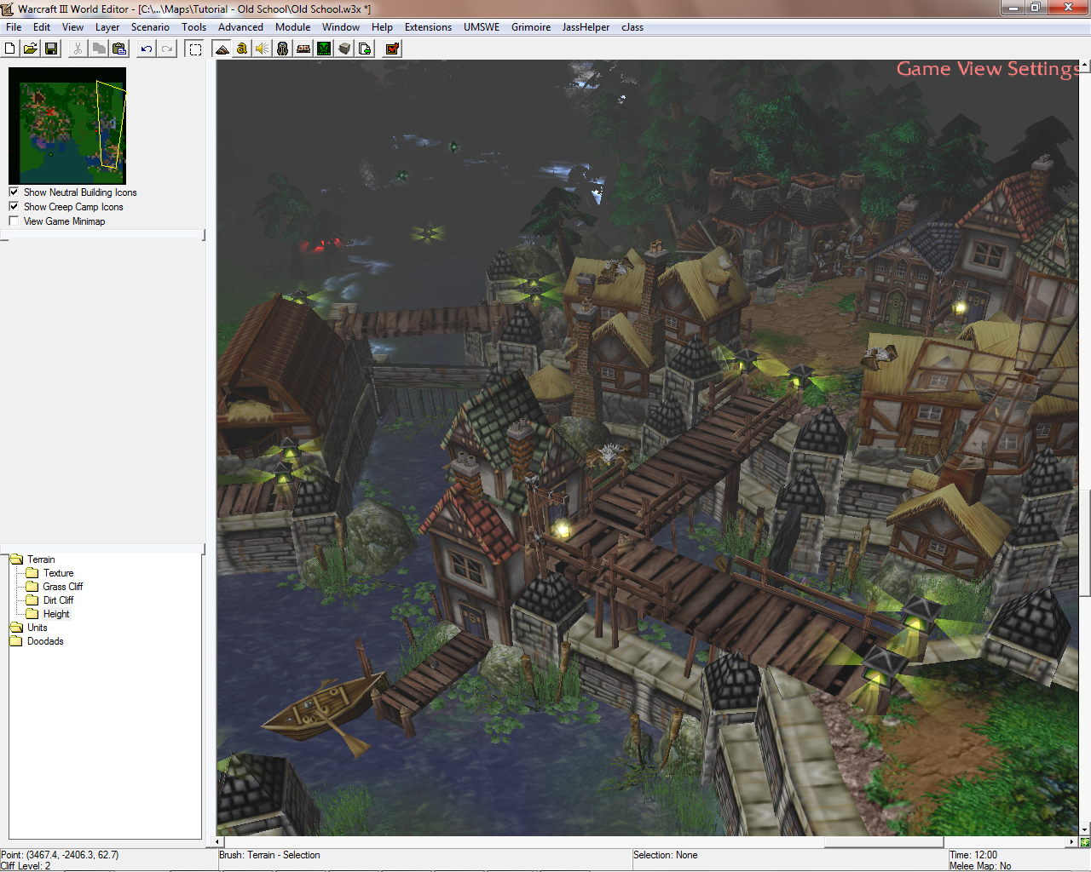The height and width of the screenshot is (872, 1091).
Task: Enable View Game Minimap checkbox
Action: click(14, 221)
